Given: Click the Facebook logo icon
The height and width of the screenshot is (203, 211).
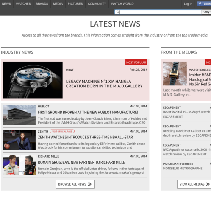Looking at the screenshot, I should (x=200, y=4).
